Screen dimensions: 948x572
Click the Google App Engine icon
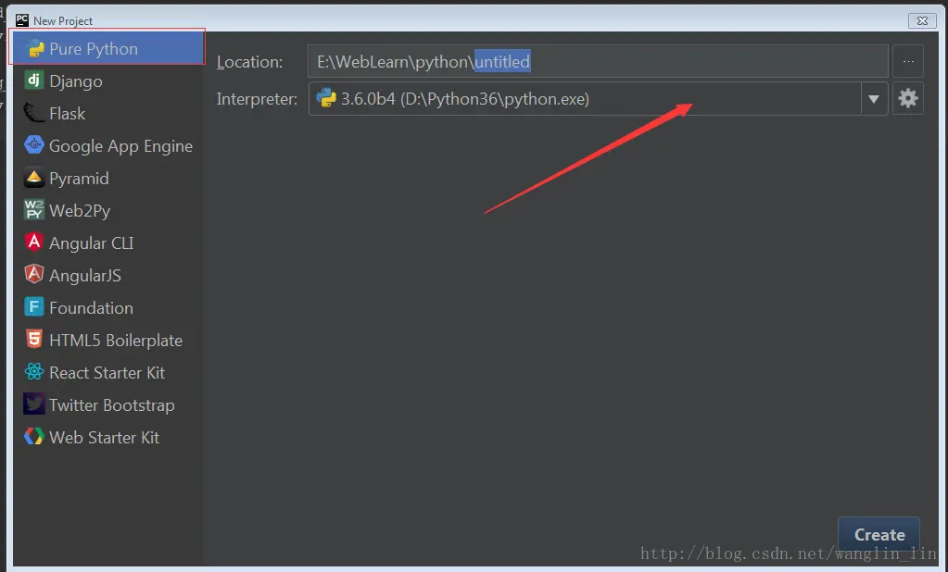pos(34,145)
